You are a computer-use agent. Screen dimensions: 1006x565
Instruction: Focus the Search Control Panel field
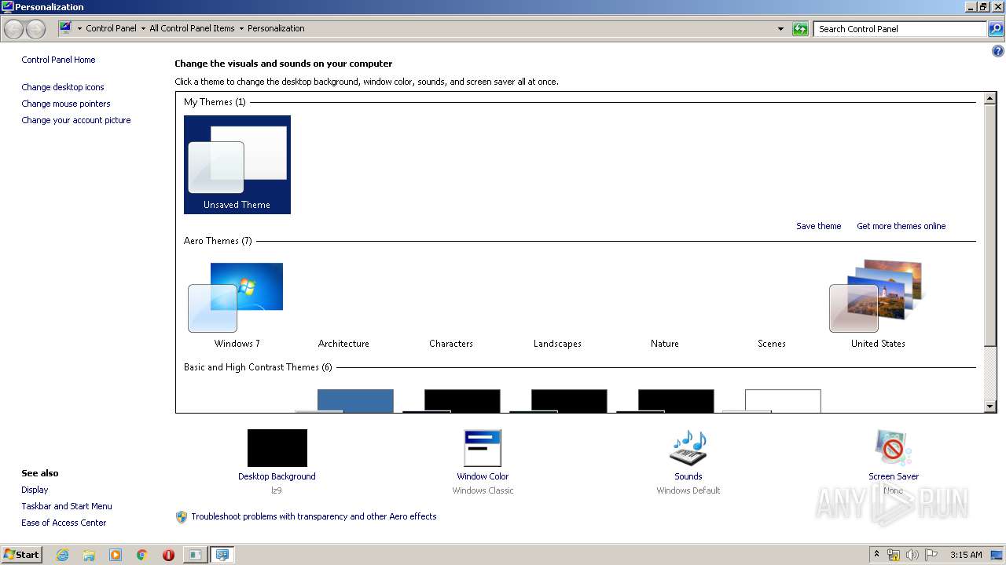[x=900, y=29]
